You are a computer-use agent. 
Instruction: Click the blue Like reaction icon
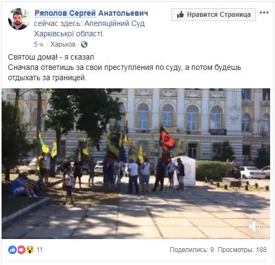click(12, 250)
